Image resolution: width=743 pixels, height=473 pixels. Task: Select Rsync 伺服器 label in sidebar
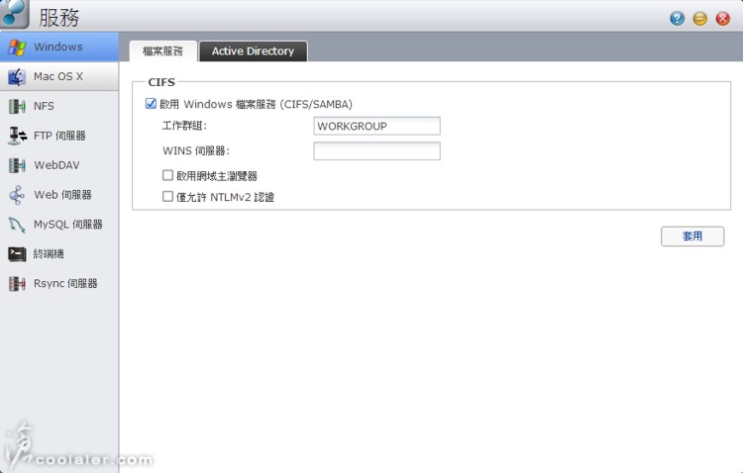pyautogui.click(x=65, y=284)
